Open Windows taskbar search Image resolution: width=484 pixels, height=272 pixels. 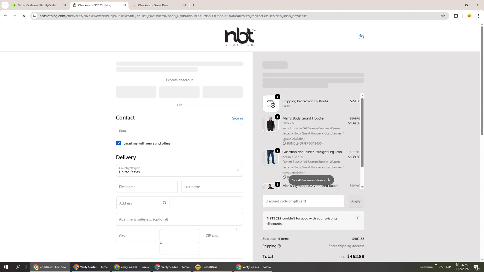[18, 267]
